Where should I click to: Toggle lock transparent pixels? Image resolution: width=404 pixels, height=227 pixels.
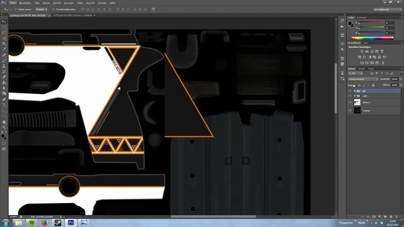coord(359,85)
